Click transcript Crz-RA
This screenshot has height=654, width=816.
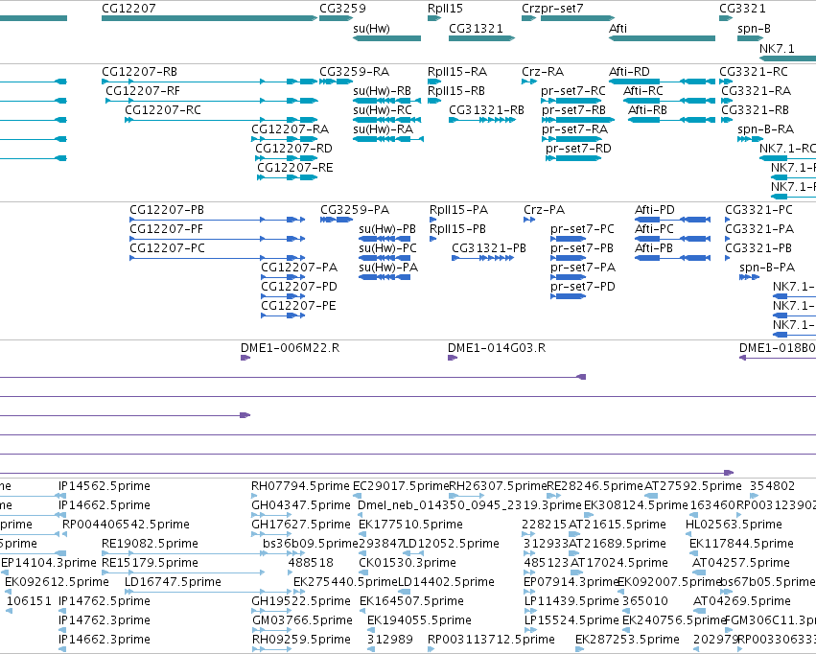tap(528, 82)
